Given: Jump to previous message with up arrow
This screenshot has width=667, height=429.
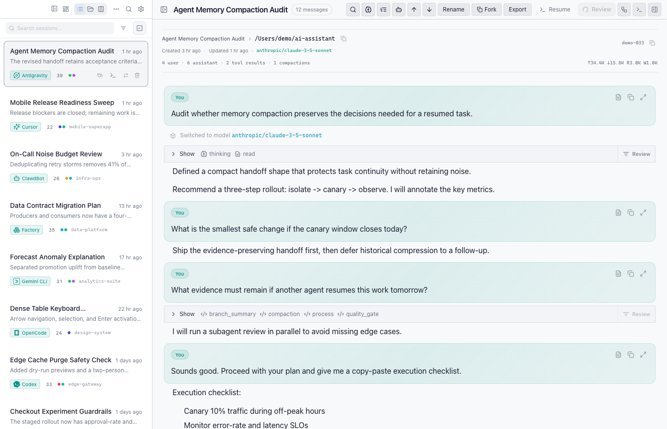Looking at the screenshot, I should click(x=414, y=10).
